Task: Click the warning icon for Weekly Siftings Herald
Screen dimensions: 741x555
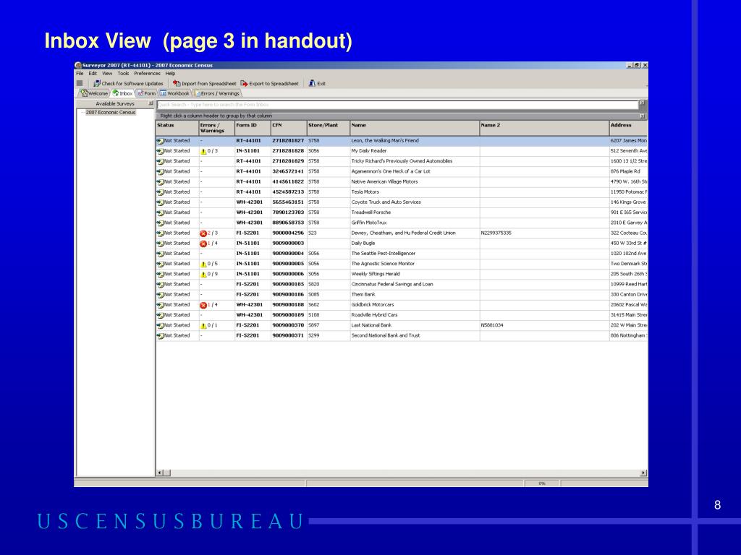Action: point(203,275)
